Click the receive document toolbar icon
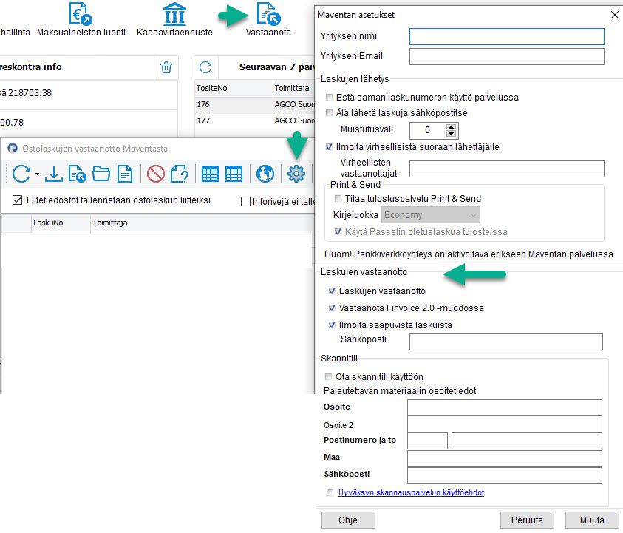This screenshot has width=623, height=533. click(x=77, y=174)
